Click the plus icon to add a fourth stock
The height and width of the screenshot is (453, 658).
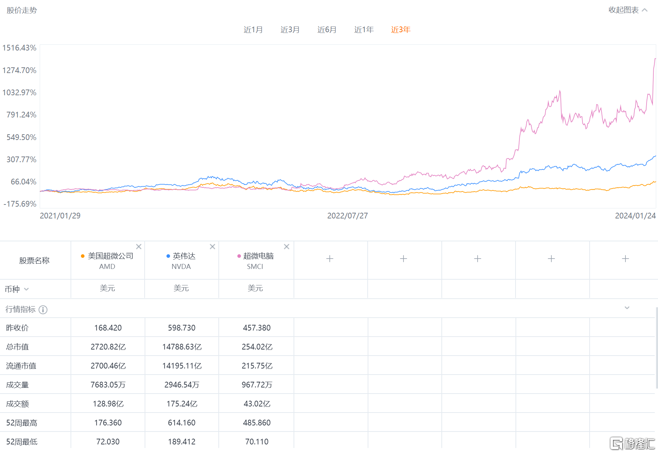coord(330,258)
